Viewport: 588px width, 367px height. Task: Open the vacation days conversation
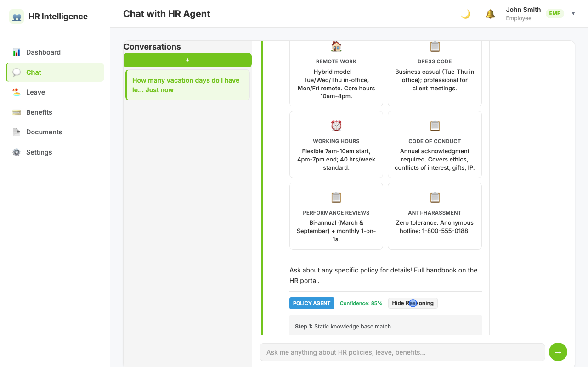[x=187, y=85]
